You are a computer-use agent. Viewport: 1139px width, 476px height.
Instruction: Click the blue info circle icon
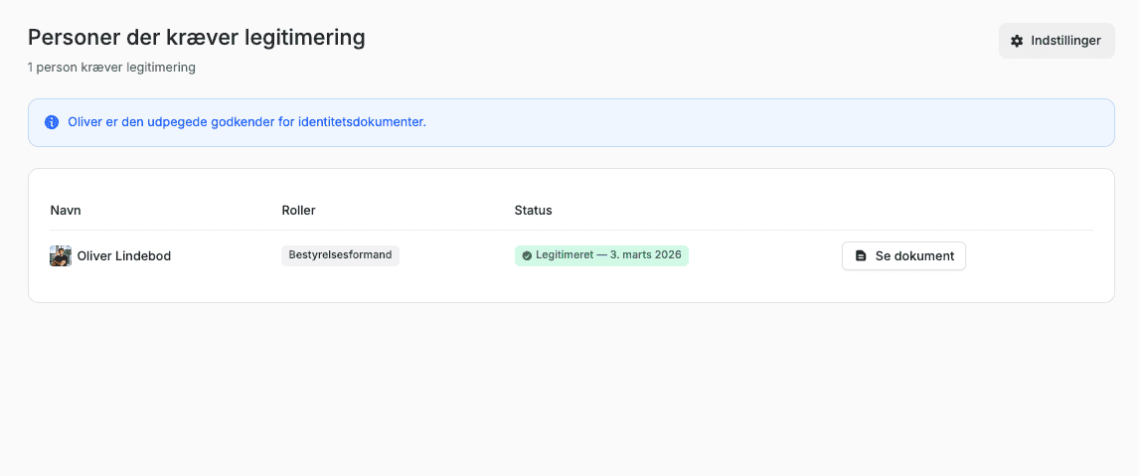click(x=52, y=122)
